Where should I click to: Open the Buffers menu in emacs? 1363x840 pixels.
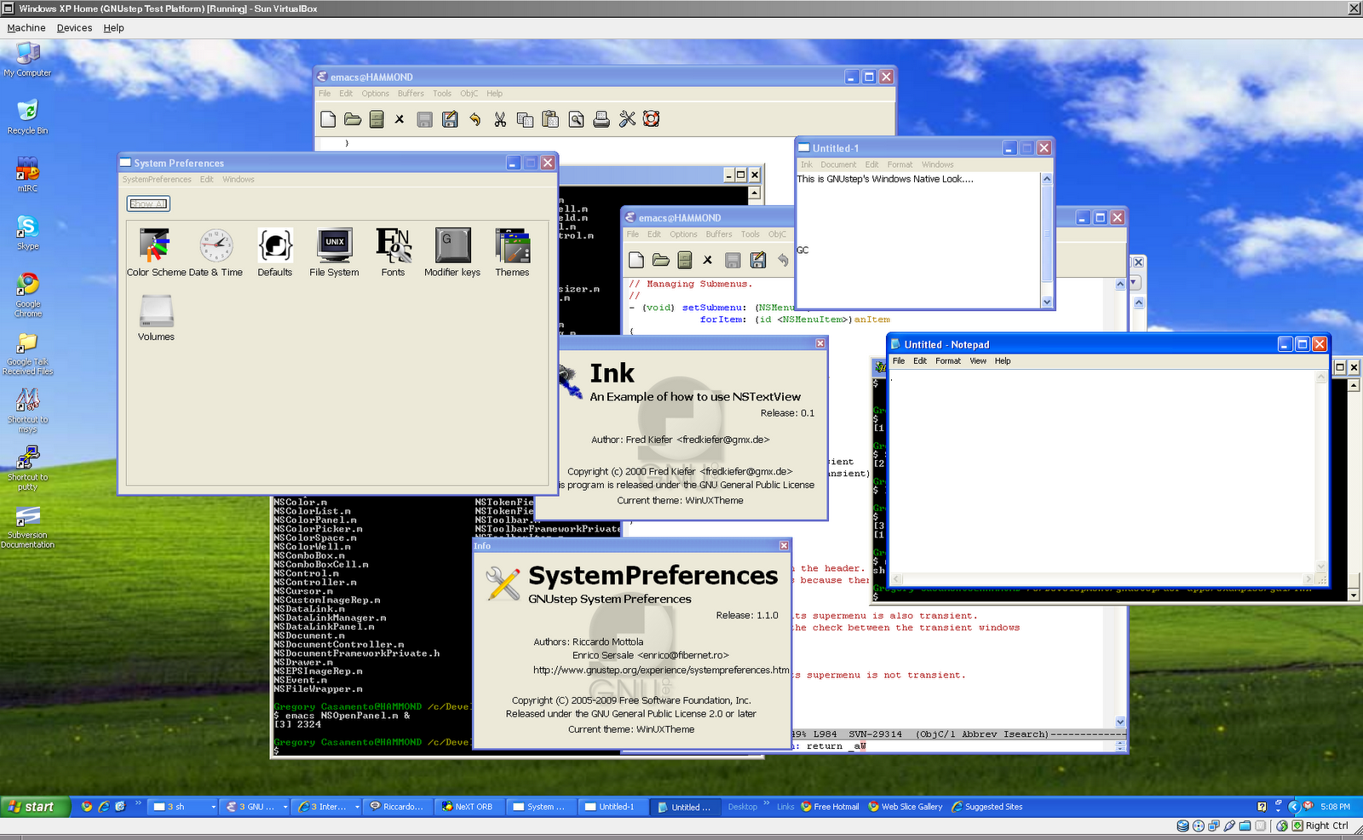(411, 94)
